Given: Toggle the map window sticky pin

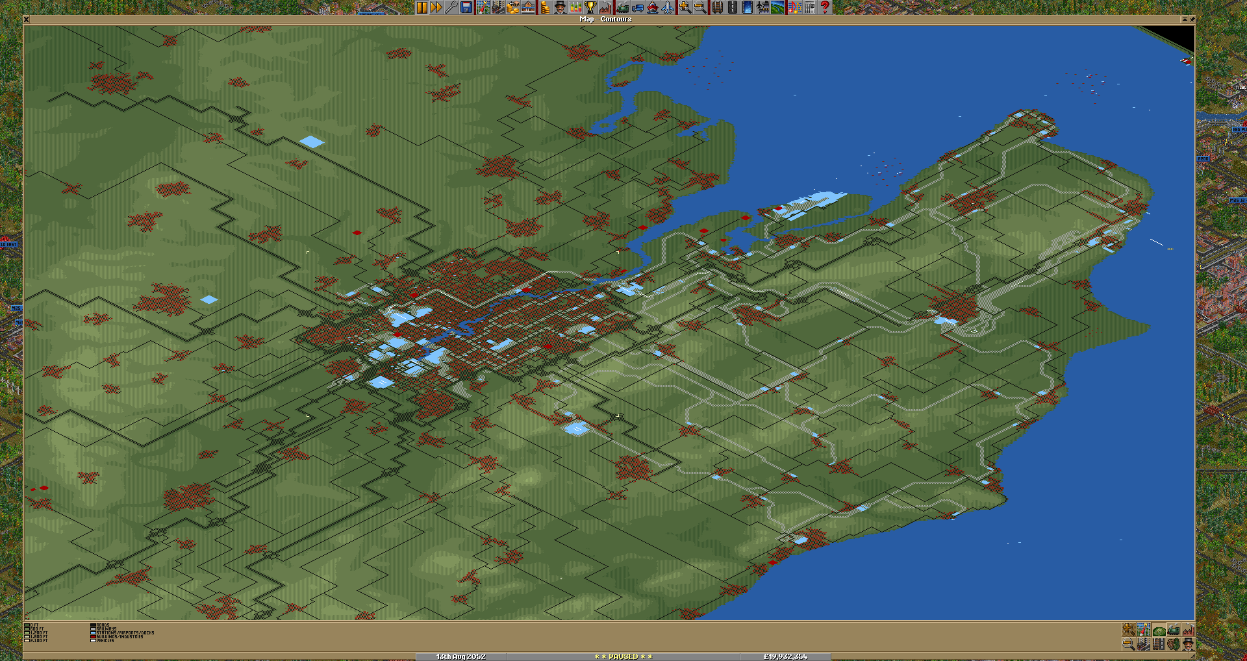Looking at the screenshot, I should pyautogui.click(x=1192, y=19).
